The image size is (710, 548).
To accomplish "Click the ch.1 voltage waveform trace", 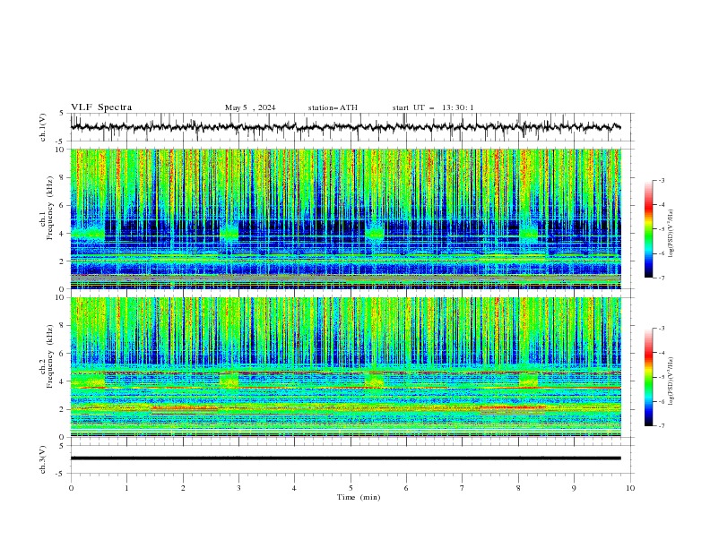I will pyautogui.click(x=345, y=127).
